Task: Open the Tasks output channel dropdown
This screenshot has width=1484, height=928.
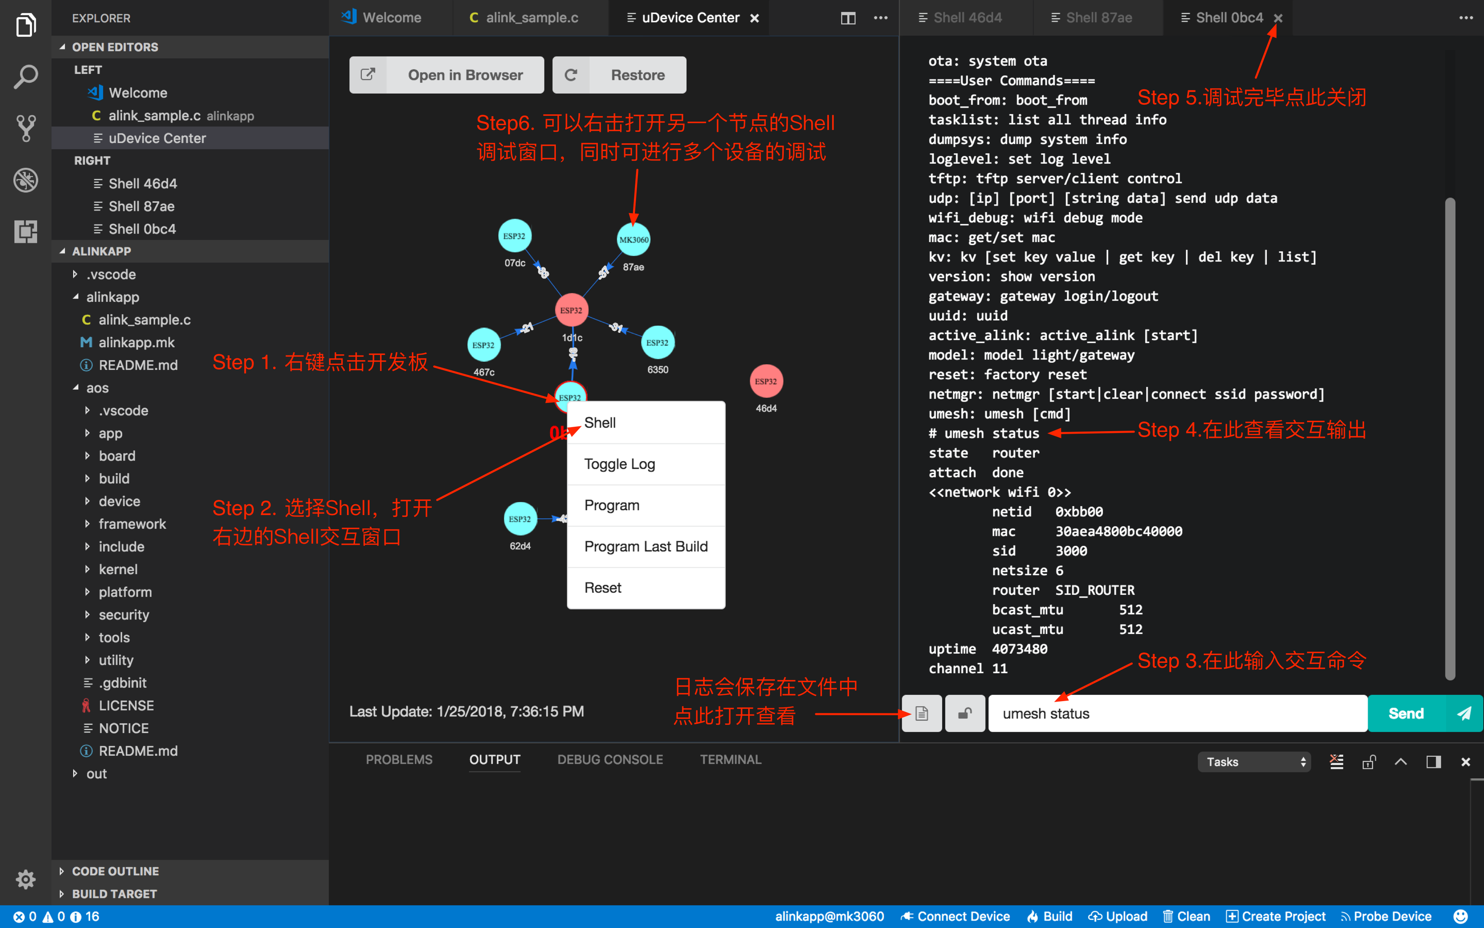Action: coord(1253,762)
